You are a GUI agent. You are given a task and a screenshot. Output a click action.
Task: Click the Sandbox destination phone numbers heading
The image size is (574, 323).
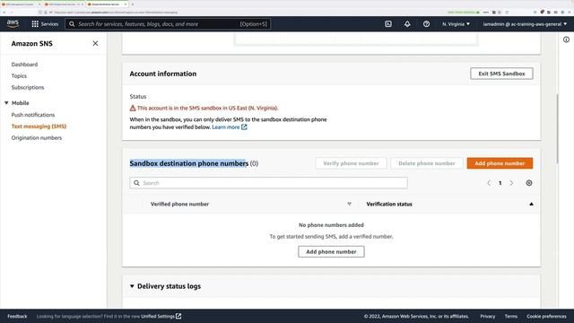point(189,163)
